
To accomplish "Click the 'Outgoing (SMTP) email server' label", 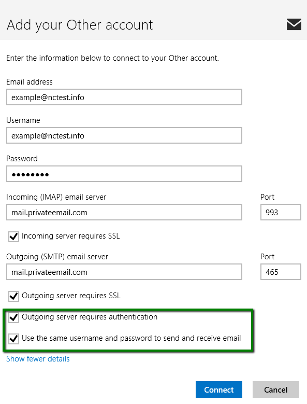I will click(x=57, y=257).
